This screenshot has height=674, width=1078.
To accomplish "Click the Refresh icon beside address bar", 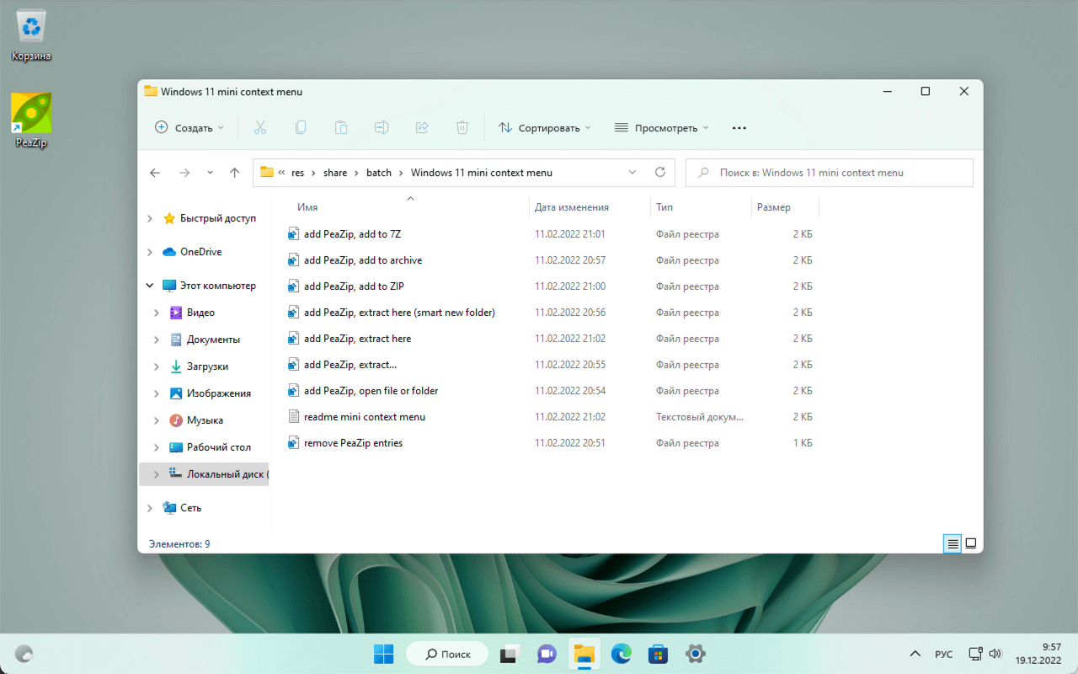I will click(x=660, y=173).
